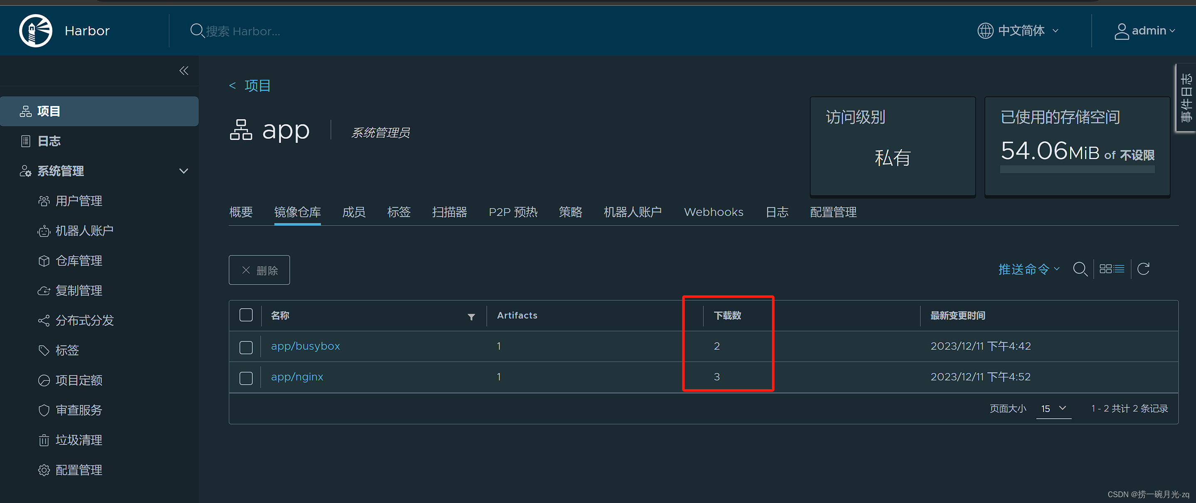
Task: Check the app/nginx row checkbox
Action: tap(246, 378)
